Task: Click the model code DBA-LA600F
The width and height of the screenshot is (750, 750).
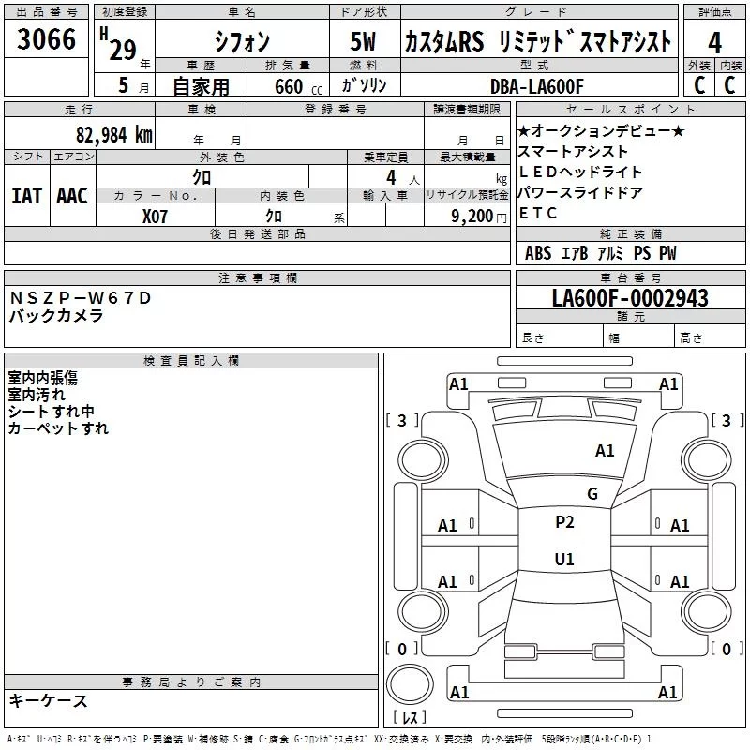Action: coord(536,86)
